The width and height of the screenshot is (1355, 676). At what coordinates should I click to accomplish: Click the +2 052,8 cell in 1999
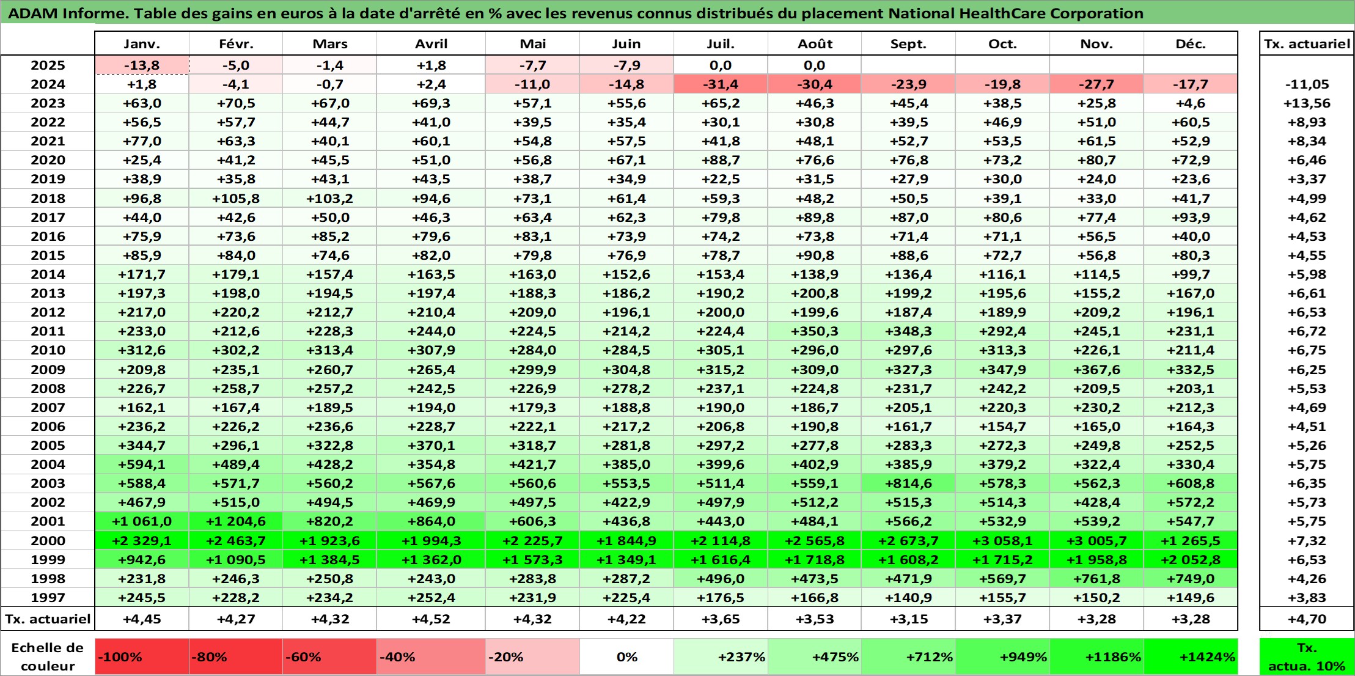click(x=1191, y=559)
